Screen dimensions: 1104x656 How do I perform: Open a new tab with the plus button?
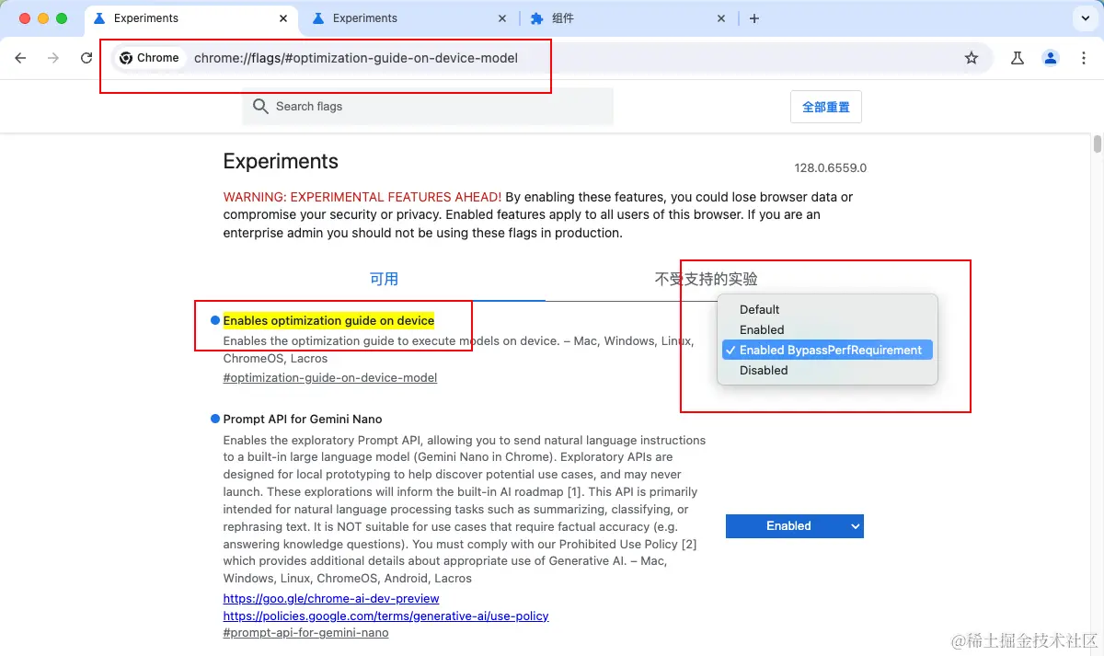click(x=754, y=18)
